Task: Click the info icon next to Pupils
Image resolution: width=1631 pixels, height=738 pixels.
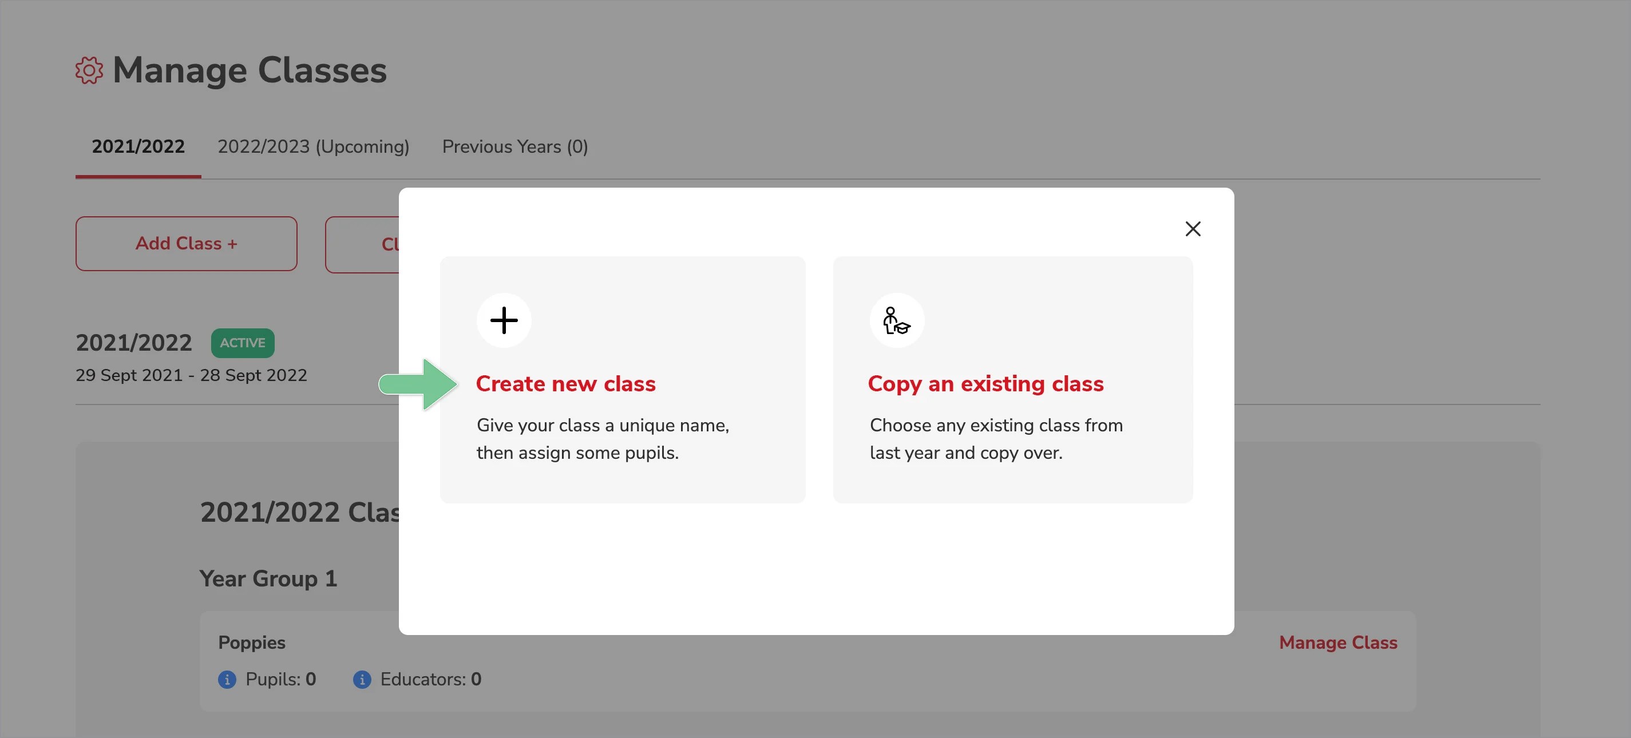Action: point(227,679)
